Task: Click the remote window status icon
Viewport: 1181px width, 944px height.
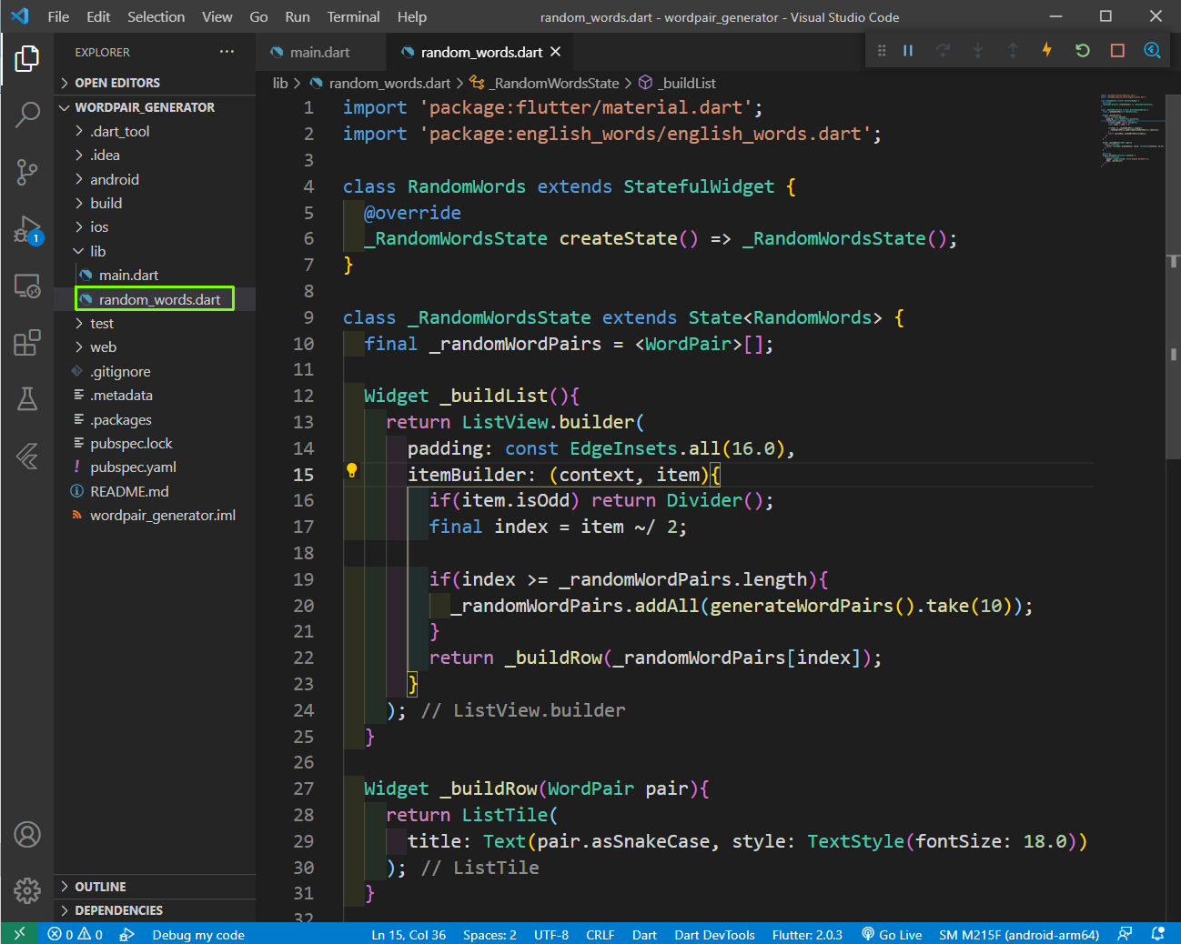Action: (19, 934)
